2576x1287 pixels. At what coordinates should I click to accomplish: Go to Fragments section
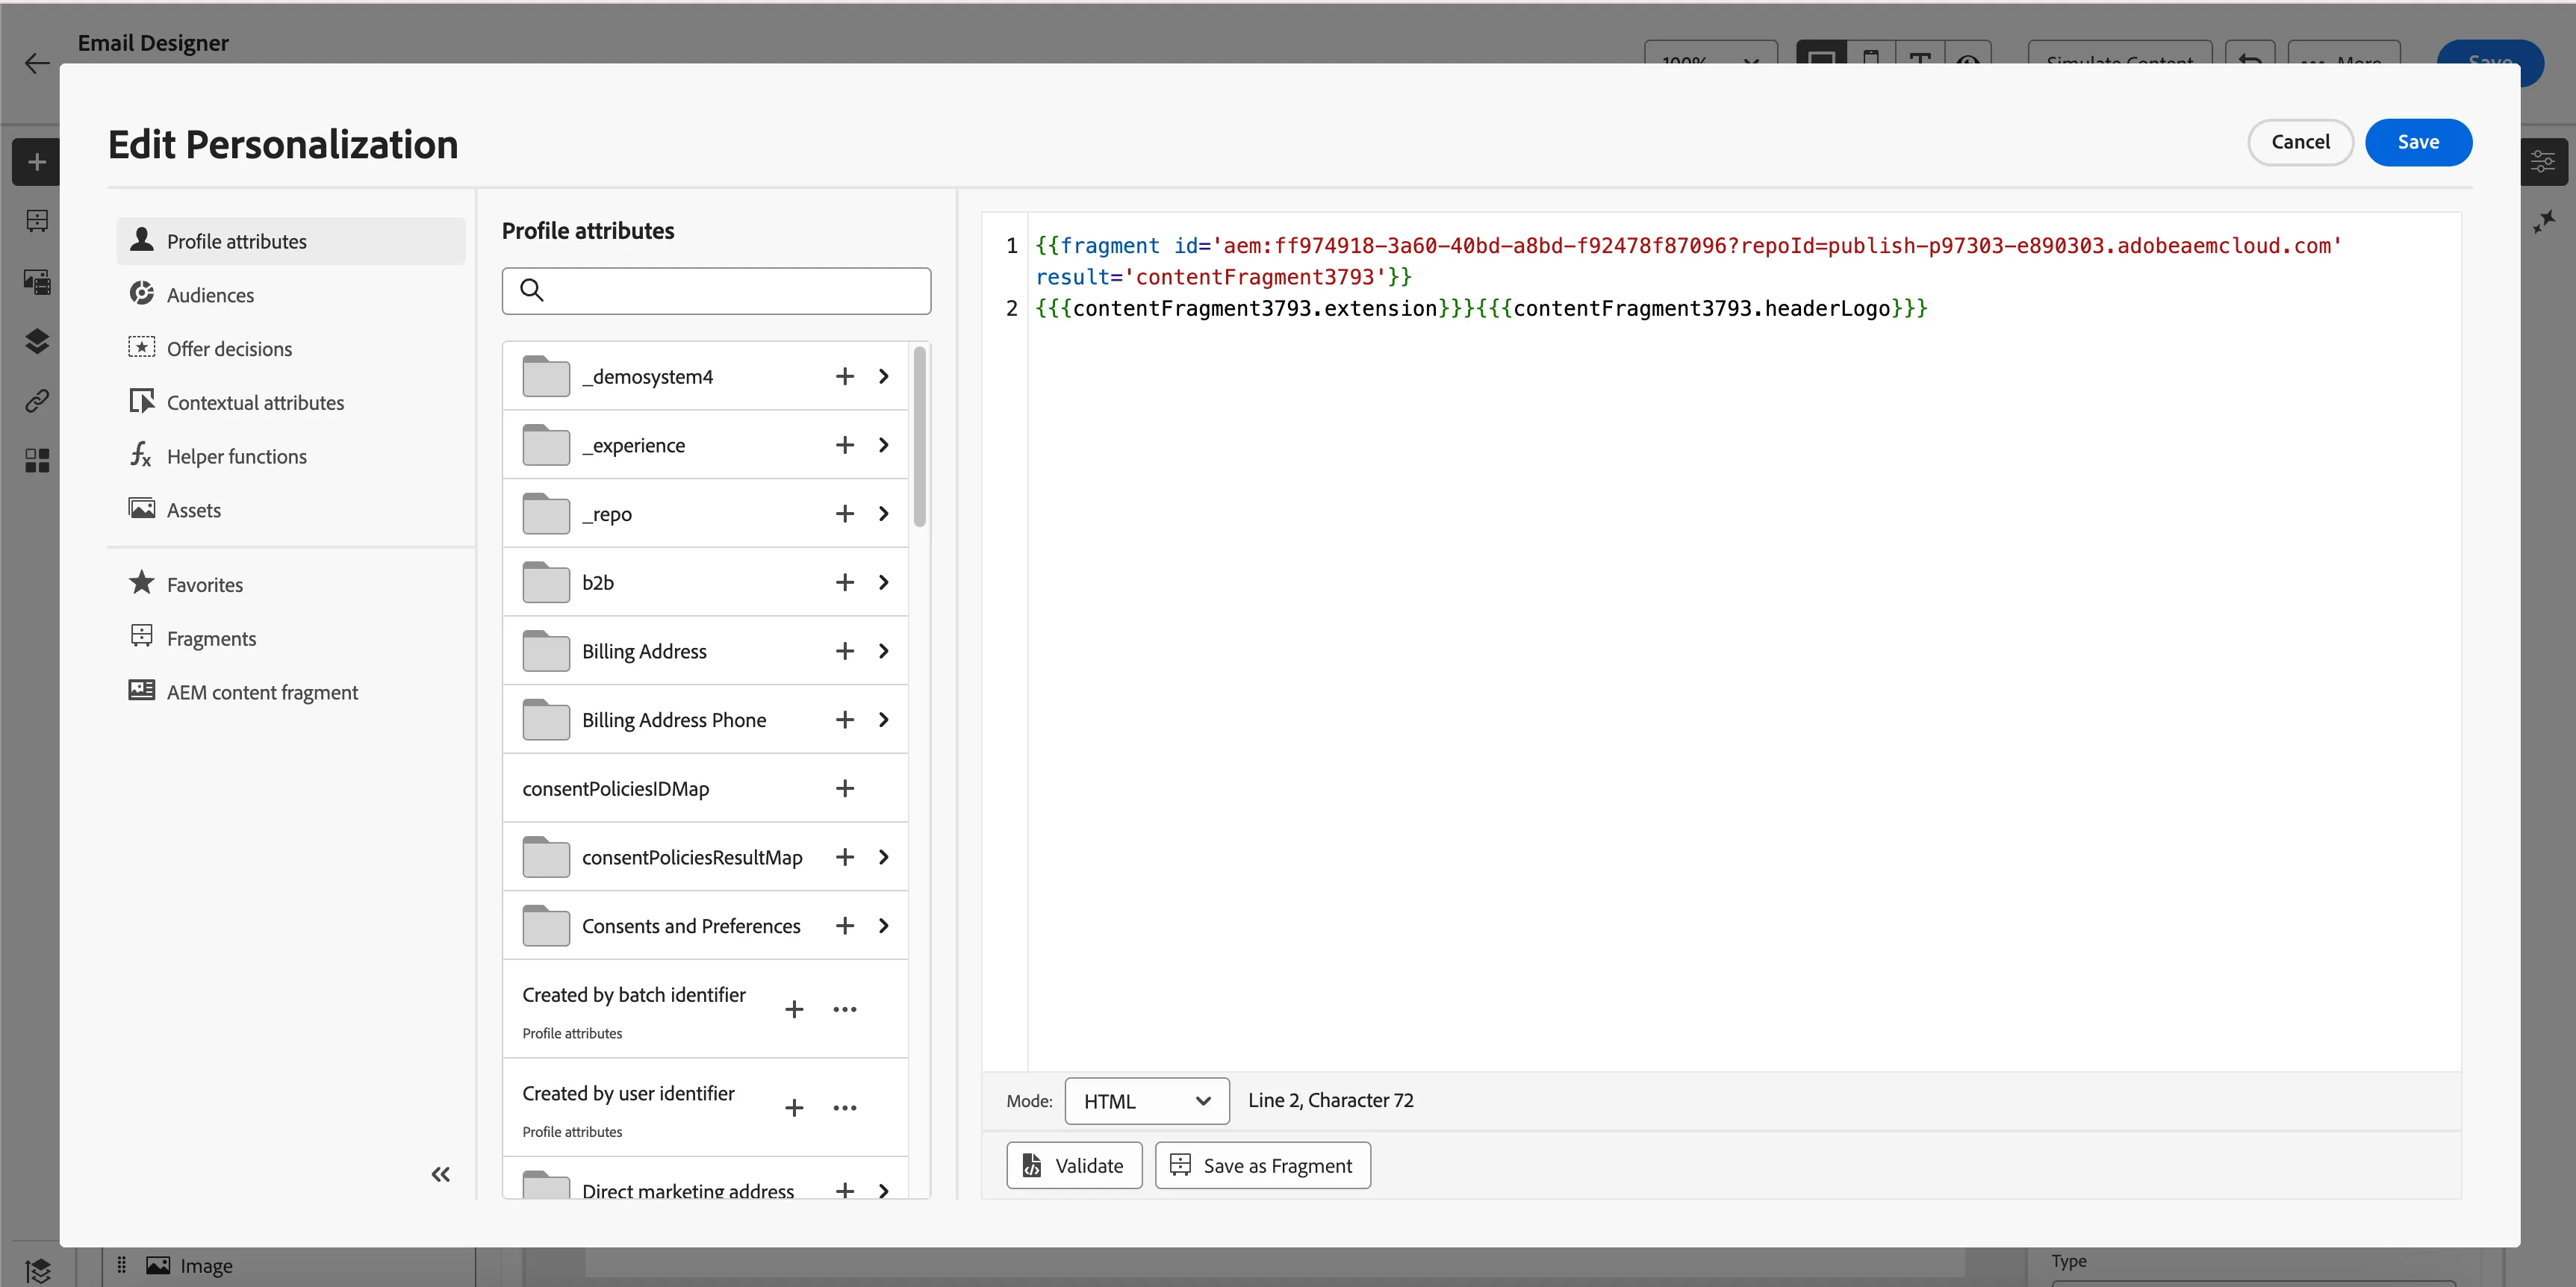[291, 639]
